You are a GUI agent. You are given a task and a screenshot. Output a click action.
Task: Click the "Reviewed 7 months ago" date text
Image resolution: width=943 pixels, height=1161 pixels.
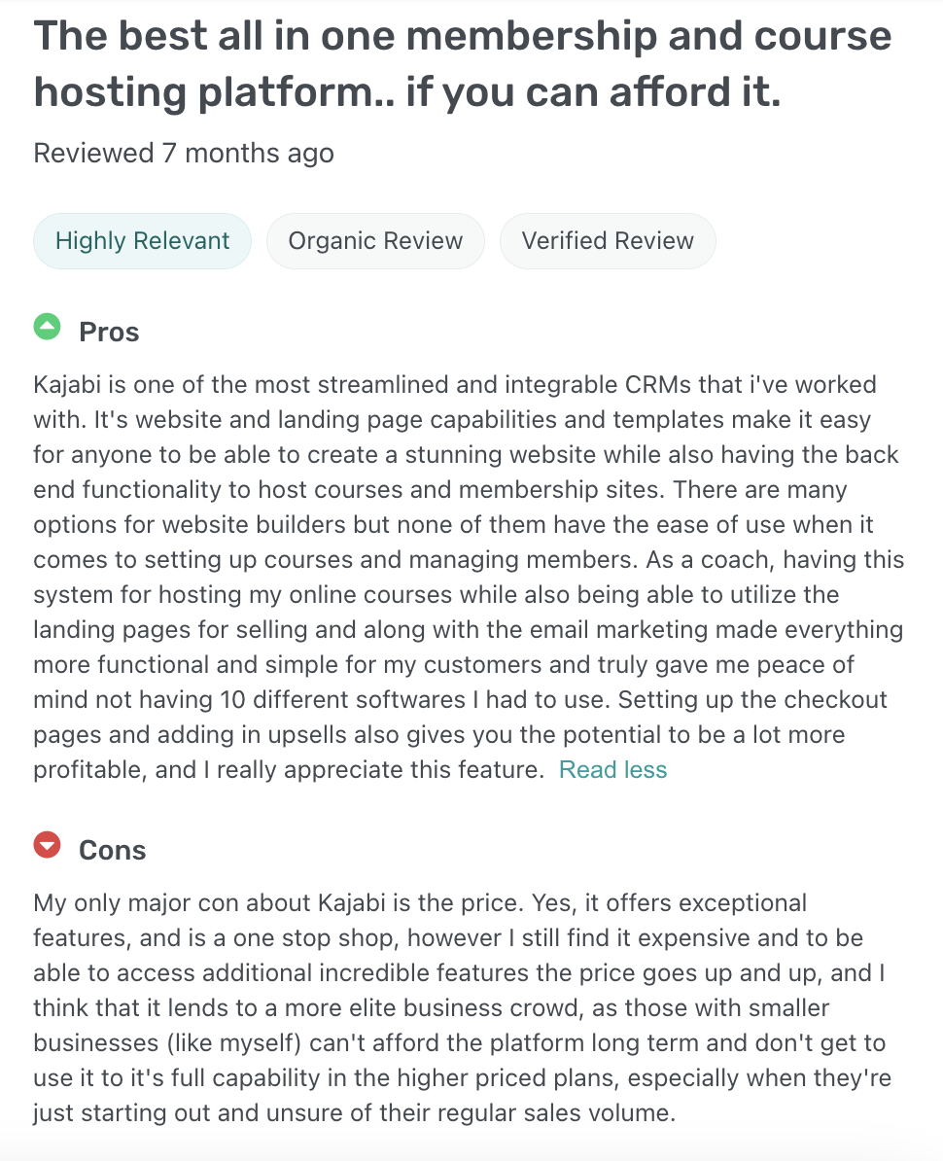[184, 154]
